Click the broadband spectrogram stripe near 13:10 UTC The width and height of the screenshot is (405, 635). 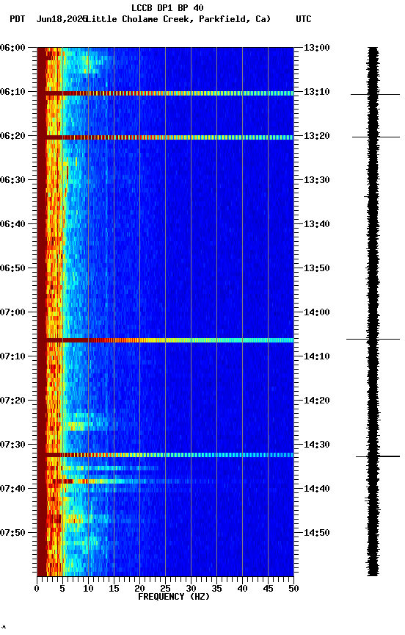[x=165, y=93]
